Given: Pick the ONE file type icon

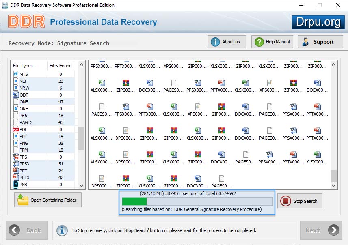Looking at the screenshot, I should pyautogui.click(x=16, y=101).
